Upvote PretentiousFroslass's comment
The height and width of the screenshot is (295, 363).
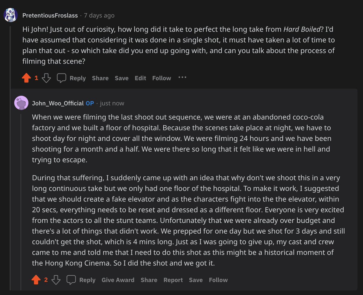point(27,78)
